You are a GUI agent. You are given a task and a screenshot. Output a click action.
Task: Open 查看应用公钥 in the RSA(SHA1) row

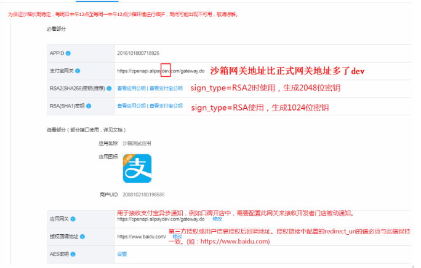coord(132,106)
